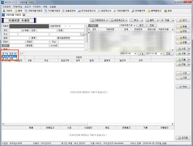Click the 조회 search button
This screenshot has height=146, width=193.
tap(168, 54)
